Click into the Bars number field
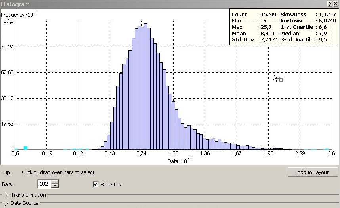This screenshot has width=340, height=208. 44,184
